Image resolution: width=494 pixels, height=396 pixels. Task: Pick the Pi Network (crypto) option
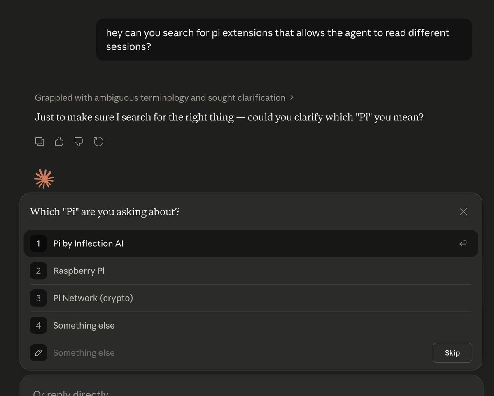click(x=251, y=298)
